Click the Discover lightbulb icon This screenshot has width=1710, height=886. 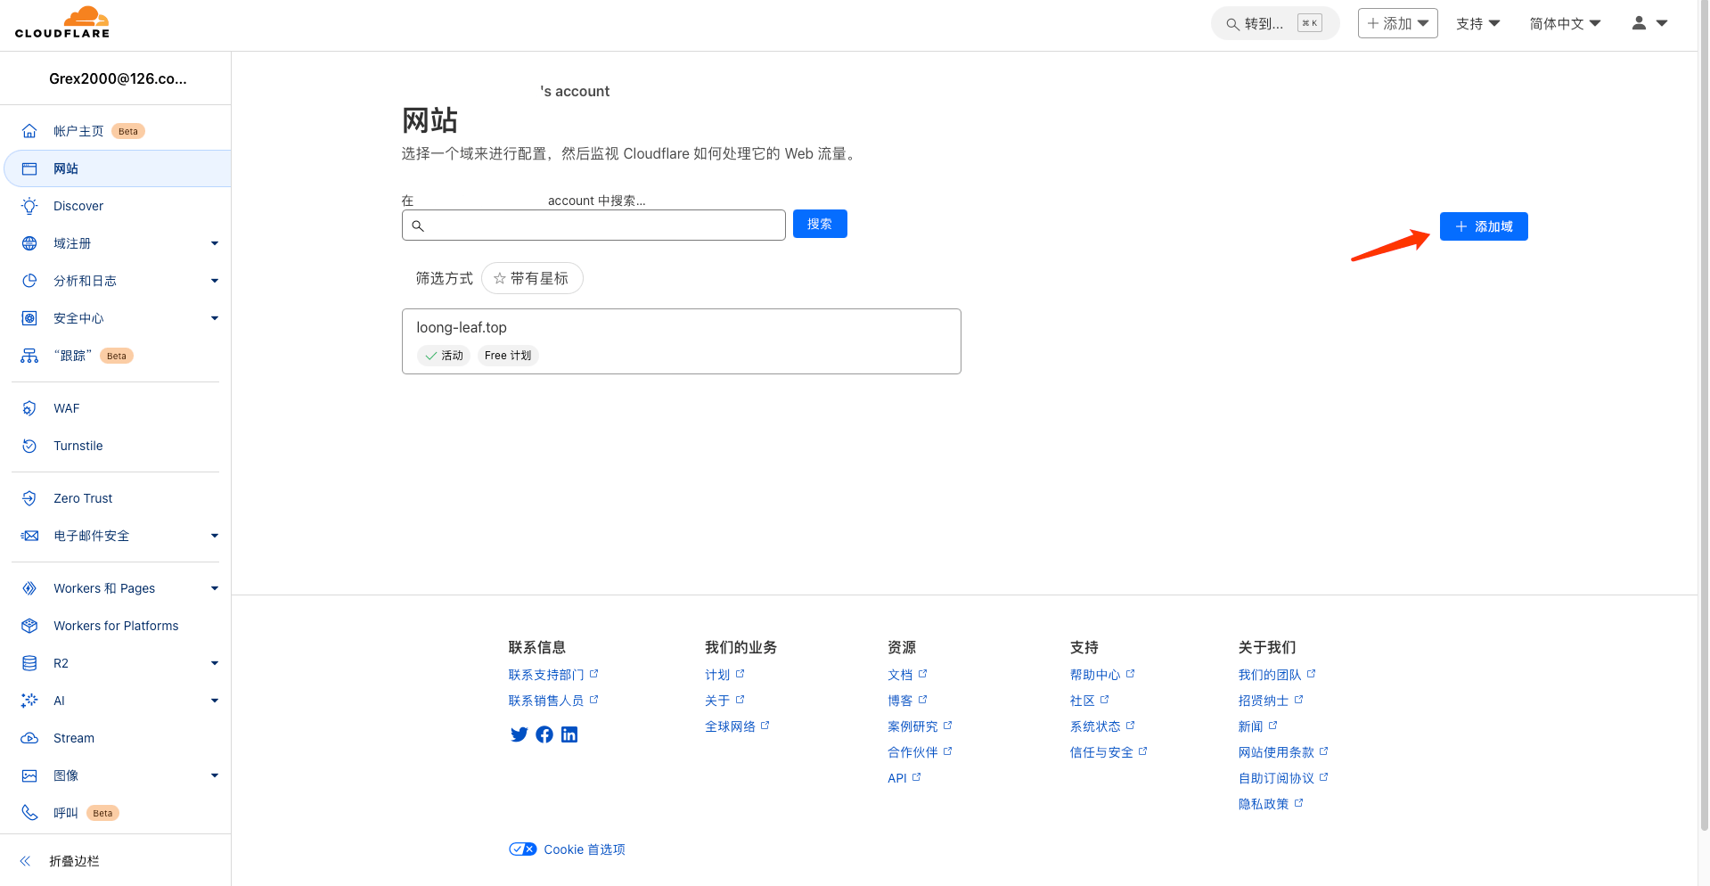(x=29, y=206)
